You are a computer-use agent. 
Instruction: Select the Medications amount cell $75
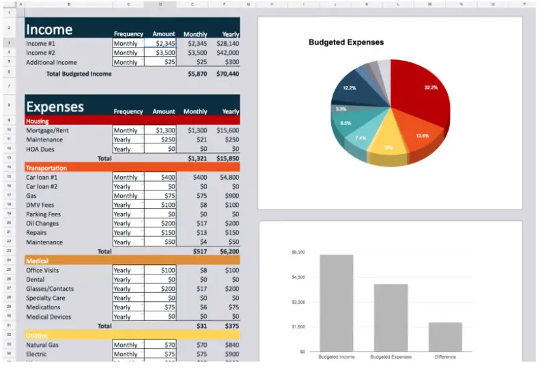pos(160,307)
